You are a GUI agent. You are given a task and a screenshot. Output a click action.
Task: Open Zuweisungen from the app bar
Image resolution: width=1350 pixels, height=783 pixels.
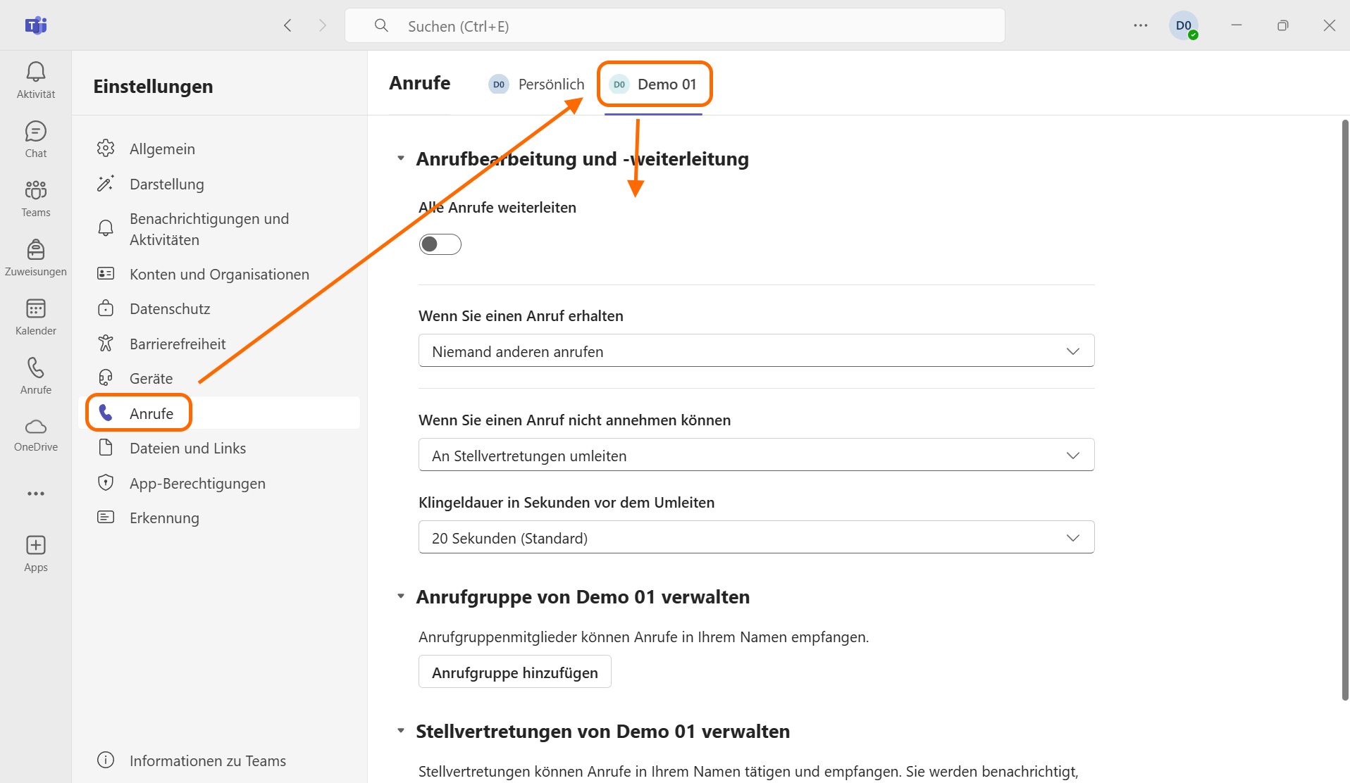click(x=36, y=258)
